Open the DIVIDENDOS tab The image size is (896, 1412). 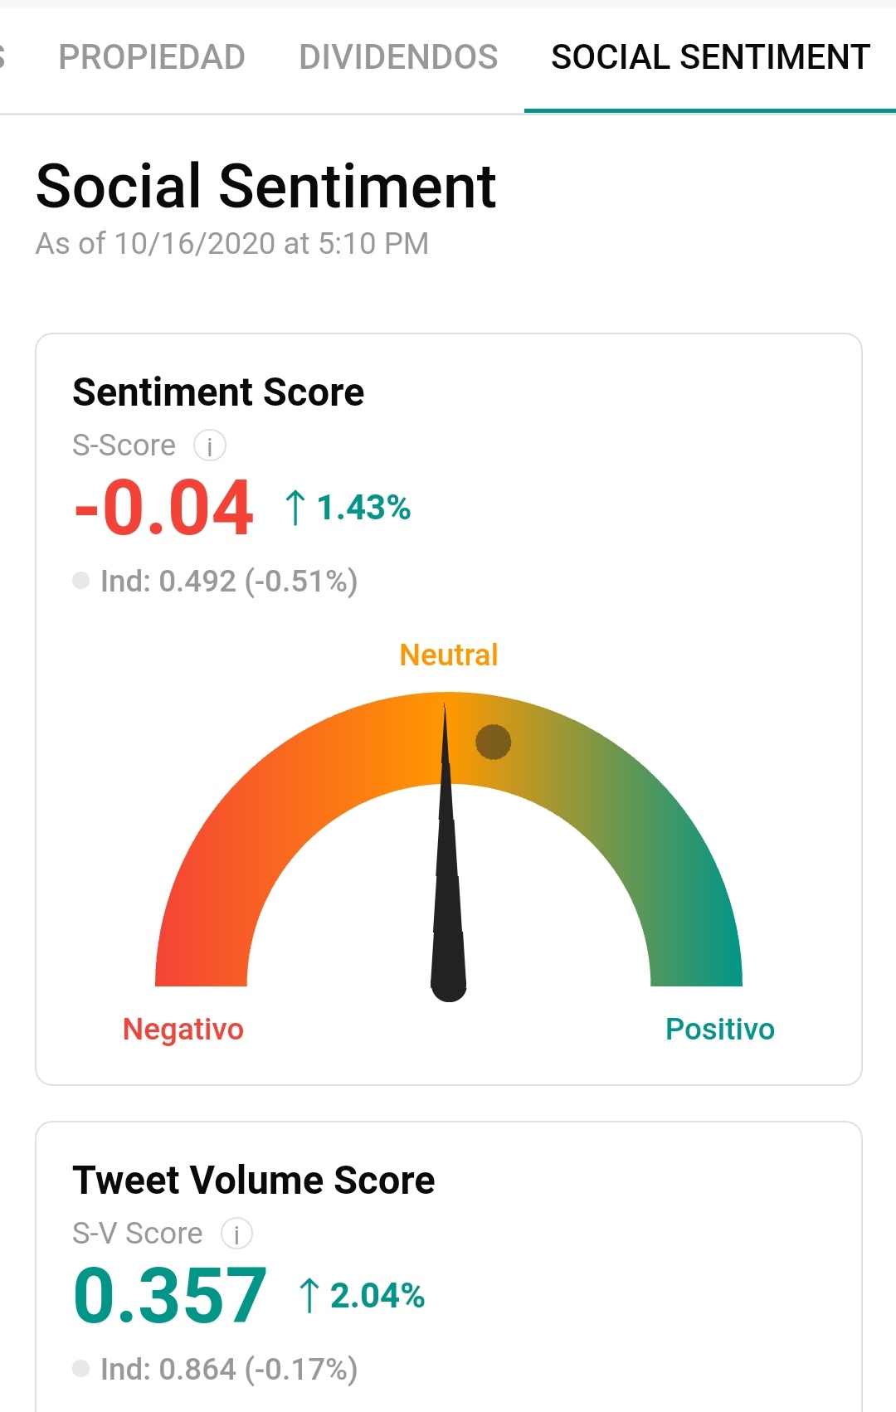point(398,57)
